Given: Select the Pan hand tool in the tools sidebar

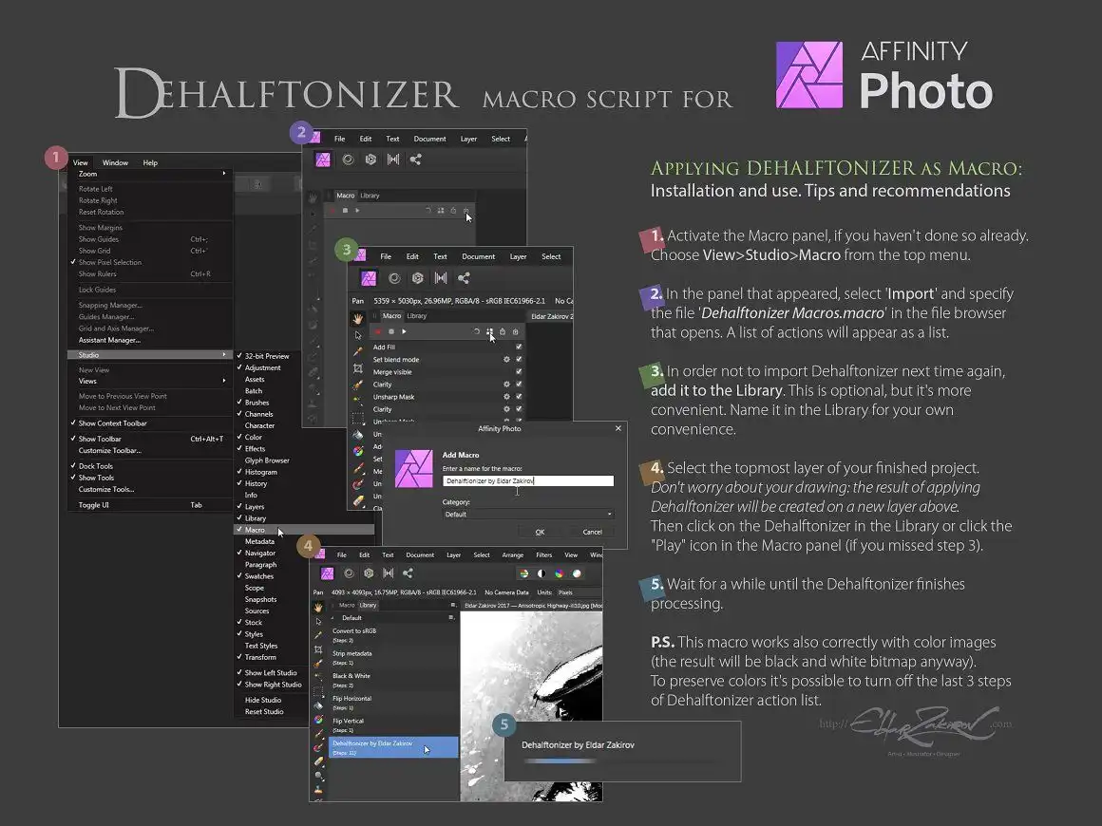Looking at the screenshot, I should point(356,318).
